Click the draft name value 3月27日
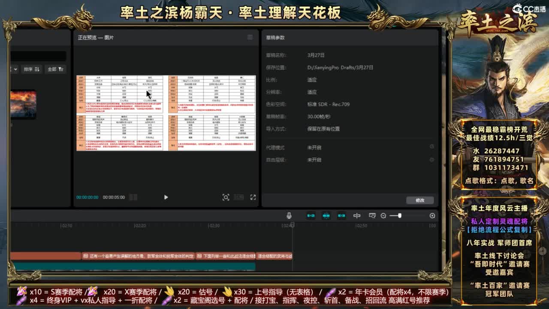Image resolution: width=549 pixels, height=309 pixels. [316, 55]
